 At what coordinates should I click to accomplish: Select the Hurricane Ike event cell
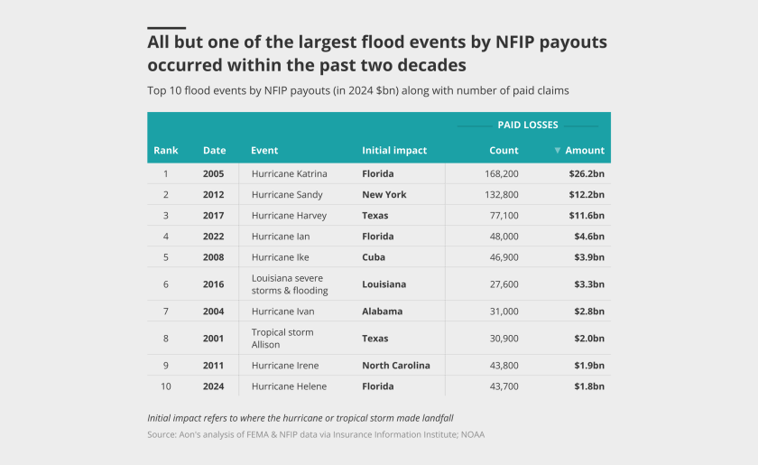pos(280,257)
